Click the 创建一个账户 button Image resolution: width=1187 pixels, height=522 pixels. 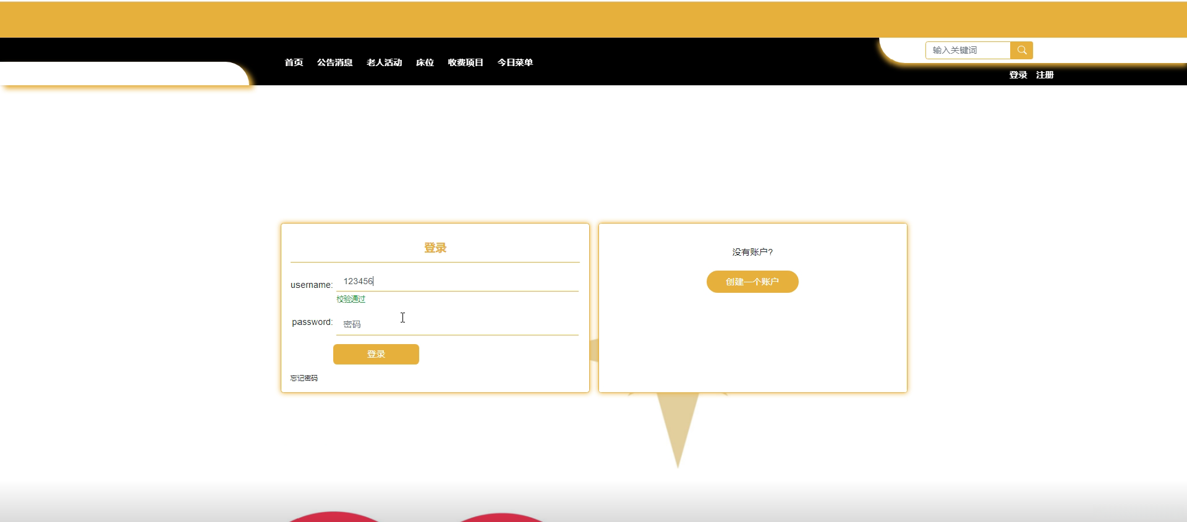(x=752, y=282)
